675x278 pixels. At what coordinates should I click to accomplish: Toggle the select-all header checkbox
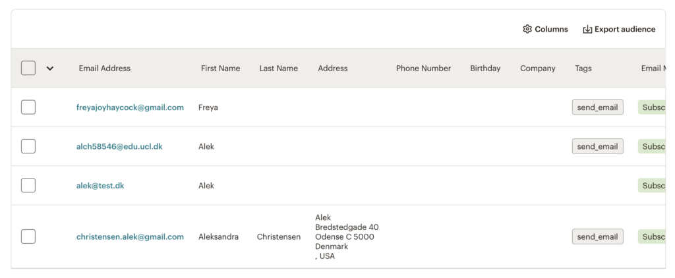click(28, 68)
